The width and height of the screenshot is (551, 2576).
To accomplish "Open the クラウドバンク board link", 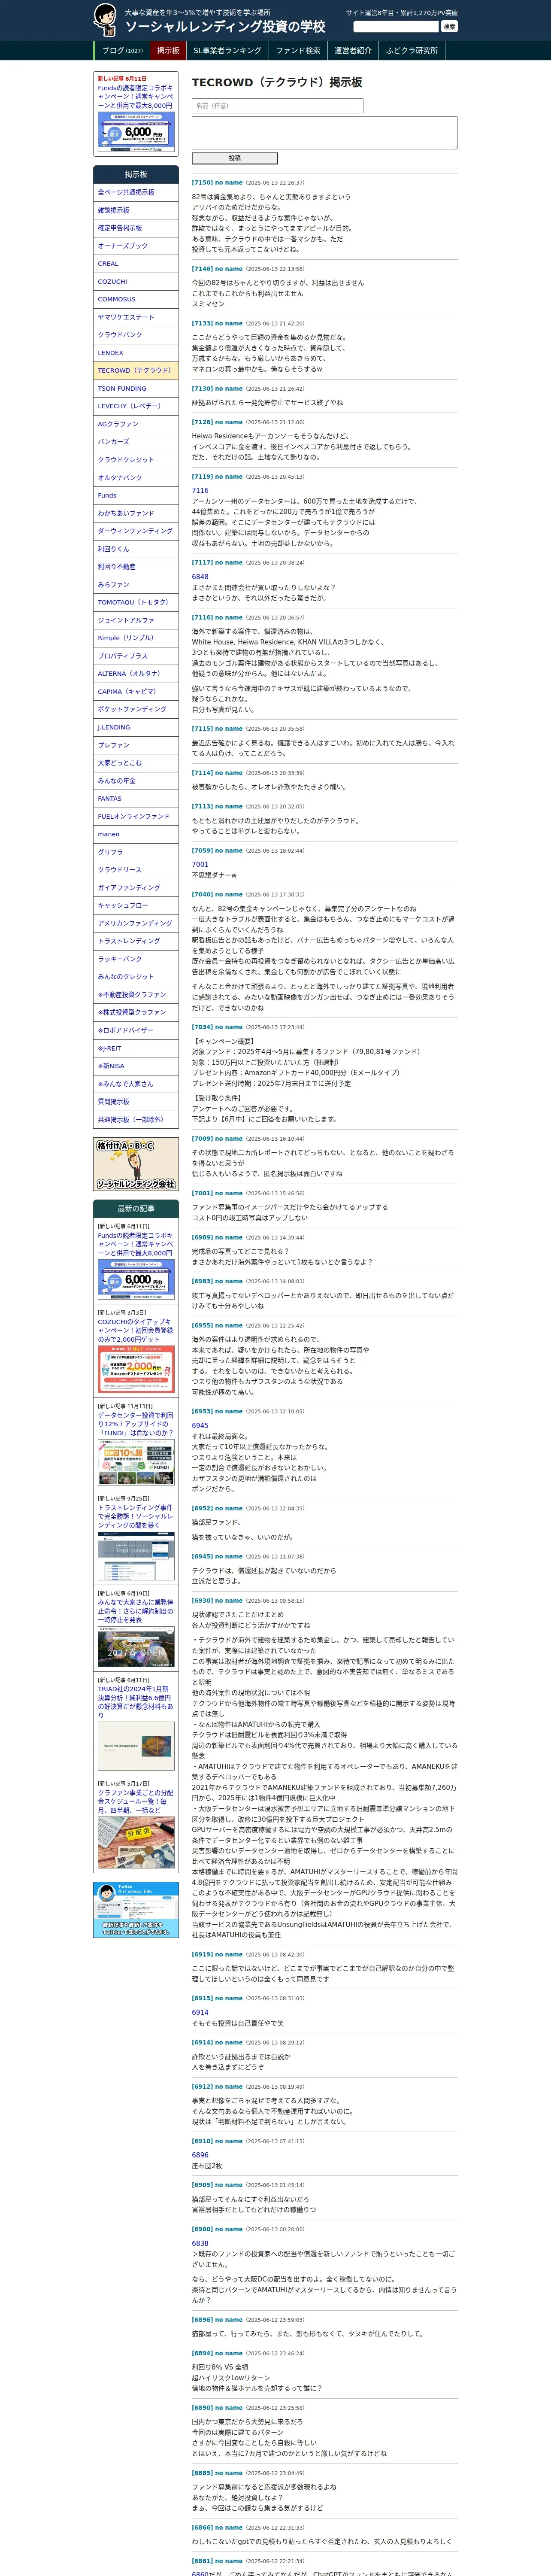I will click(x=136, y=335).
